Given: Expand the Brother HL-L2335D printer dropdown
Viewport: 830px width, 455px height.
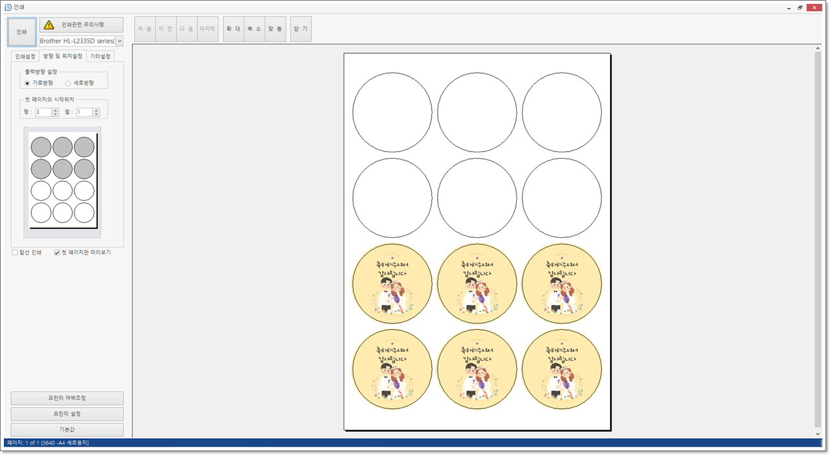Looking at the screenshot, I should [119, 41].
